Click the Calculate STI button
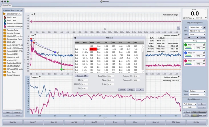This screenshot has height=127, width=209. click(82, 76)
